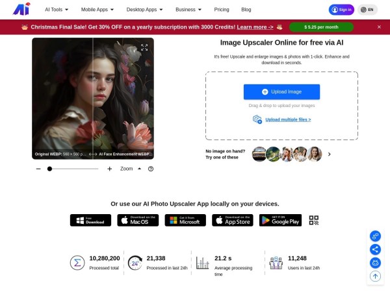Viewport: 390px width, 292px height.
Task: Expand the AI Tools dropdown menu
Action: tap(57, 10)
